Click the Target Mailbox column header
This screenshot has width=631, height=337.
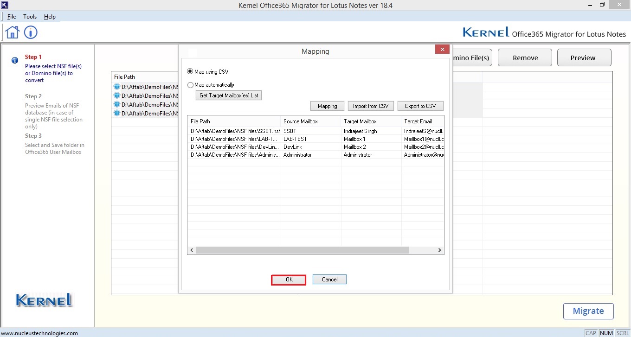tap(371, 121)
